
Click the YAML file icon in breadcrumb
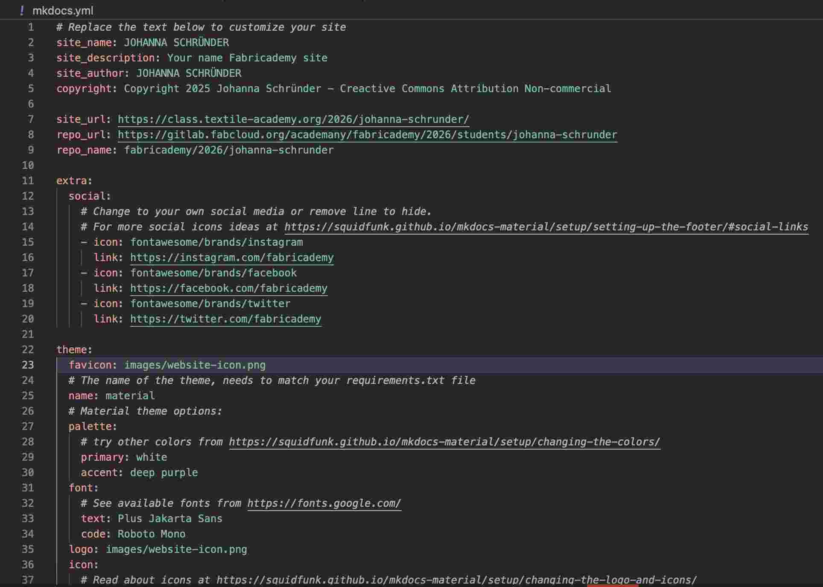pyautogui.click(x=22, y=11)
